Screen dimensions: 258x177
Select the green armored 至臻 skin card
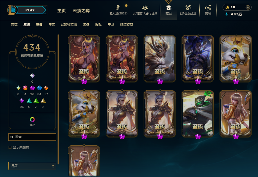(x=198, y=114)
